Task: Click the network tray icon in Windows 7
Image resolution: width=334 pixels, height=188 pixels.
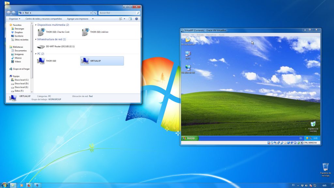Action: (315, 186)
